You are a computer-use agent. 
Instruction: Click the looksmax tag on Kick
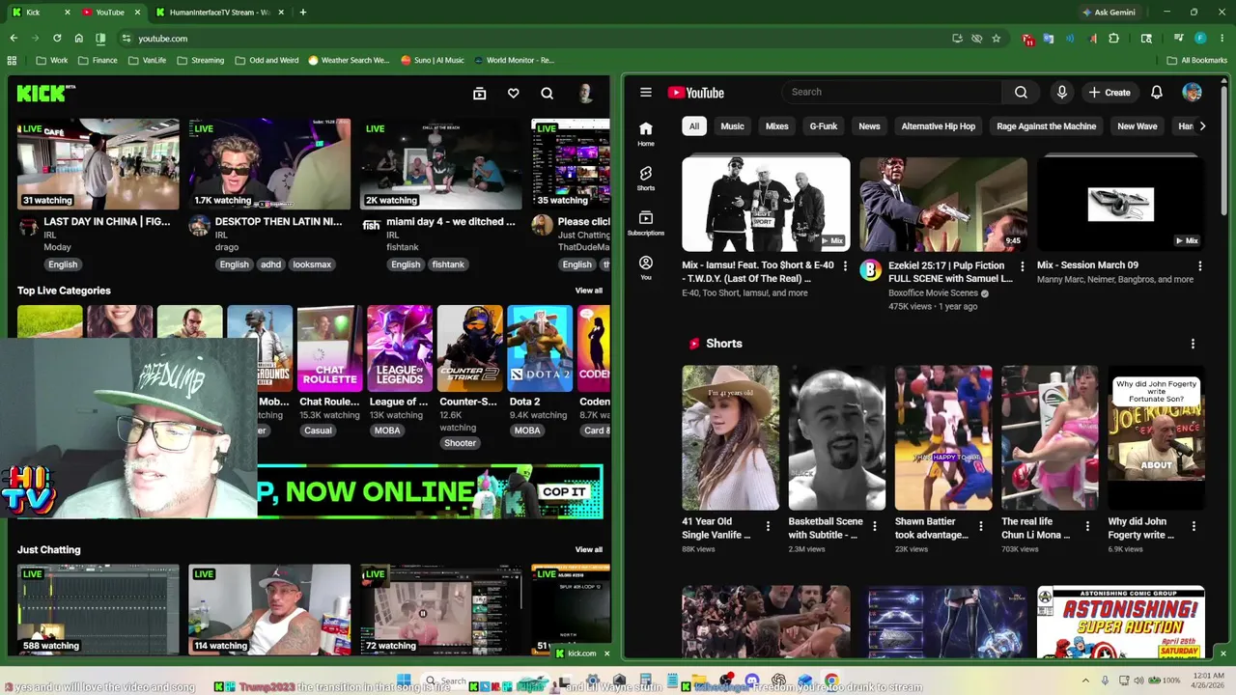click(312, 264)
